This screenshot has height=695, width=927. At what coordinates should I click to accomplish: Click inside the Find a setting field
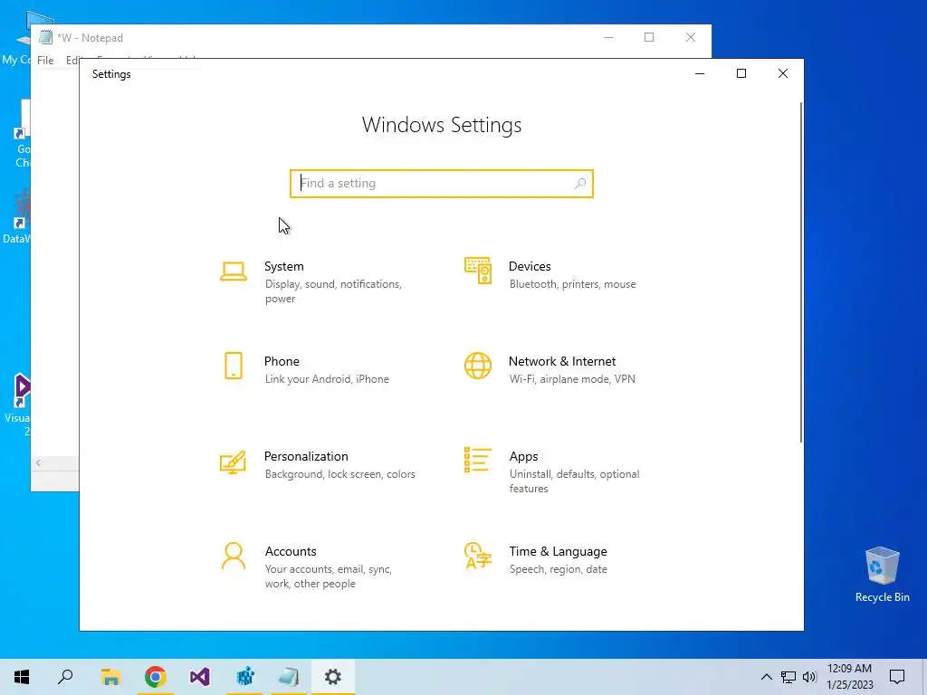click(x=442, y=183)
